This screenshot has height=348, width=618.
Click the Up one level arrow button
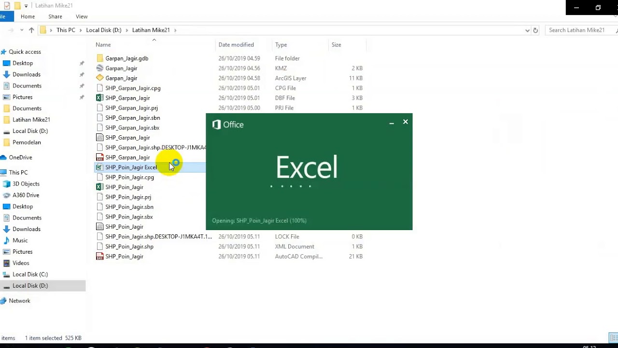click(x=31, y=30)
